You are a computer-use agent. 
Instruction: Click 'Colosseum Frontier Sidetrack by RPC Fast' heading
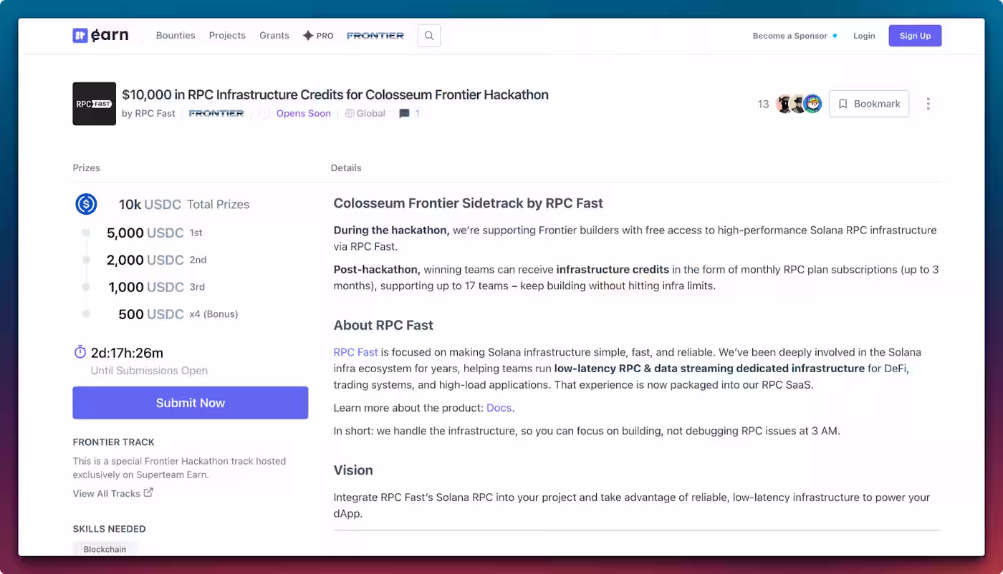point(468,203)
